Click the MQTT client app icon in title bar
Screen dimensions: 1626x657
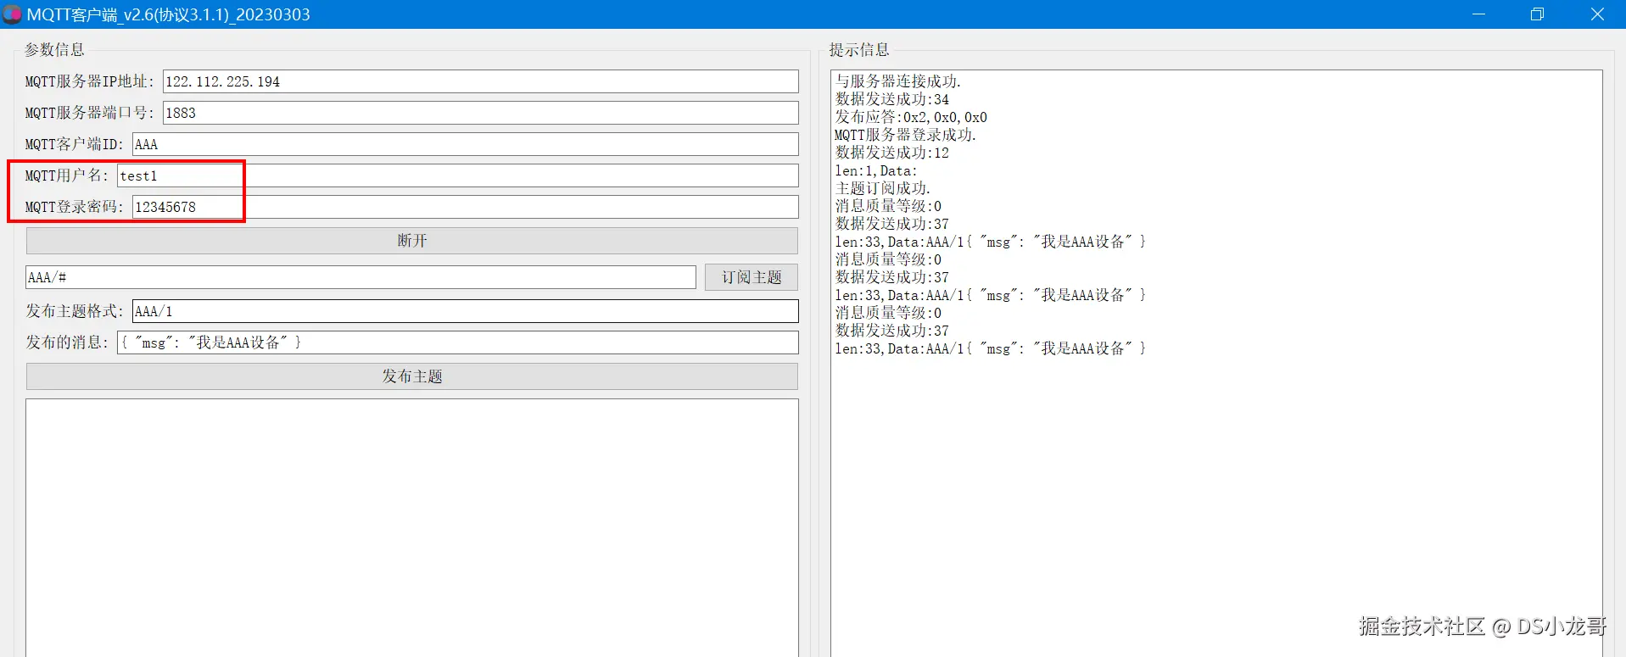click(x=12, y=14)
